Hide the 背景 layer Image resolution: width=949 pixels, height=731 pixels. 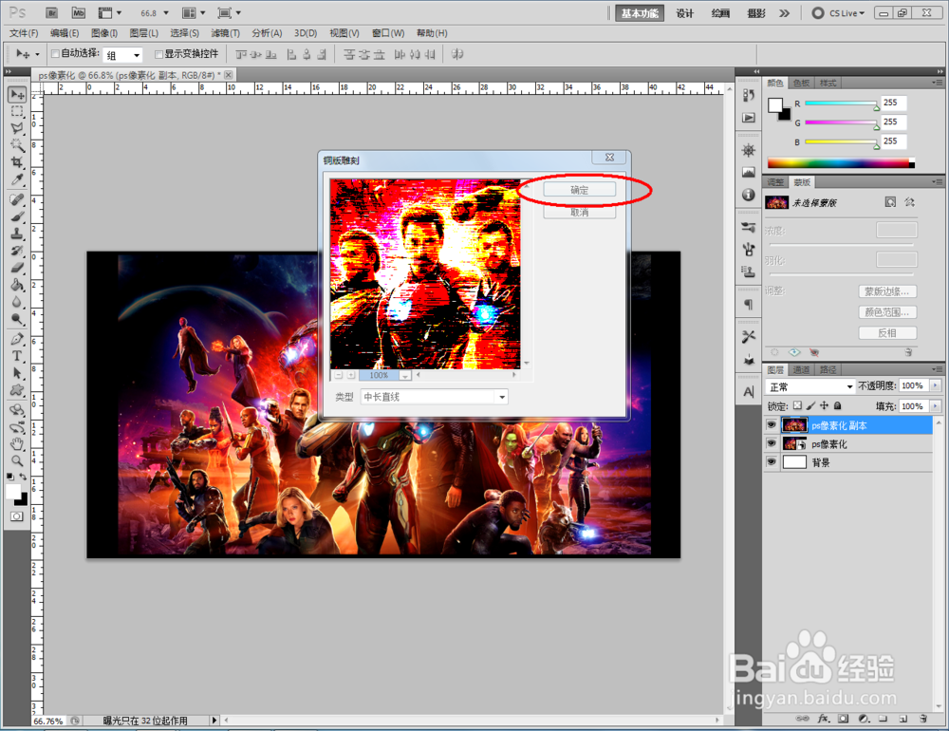point(771,462)
